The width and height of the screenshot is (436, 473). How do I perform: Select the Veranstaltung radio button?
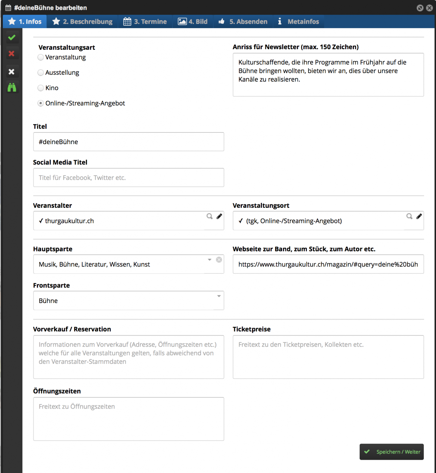41,57
